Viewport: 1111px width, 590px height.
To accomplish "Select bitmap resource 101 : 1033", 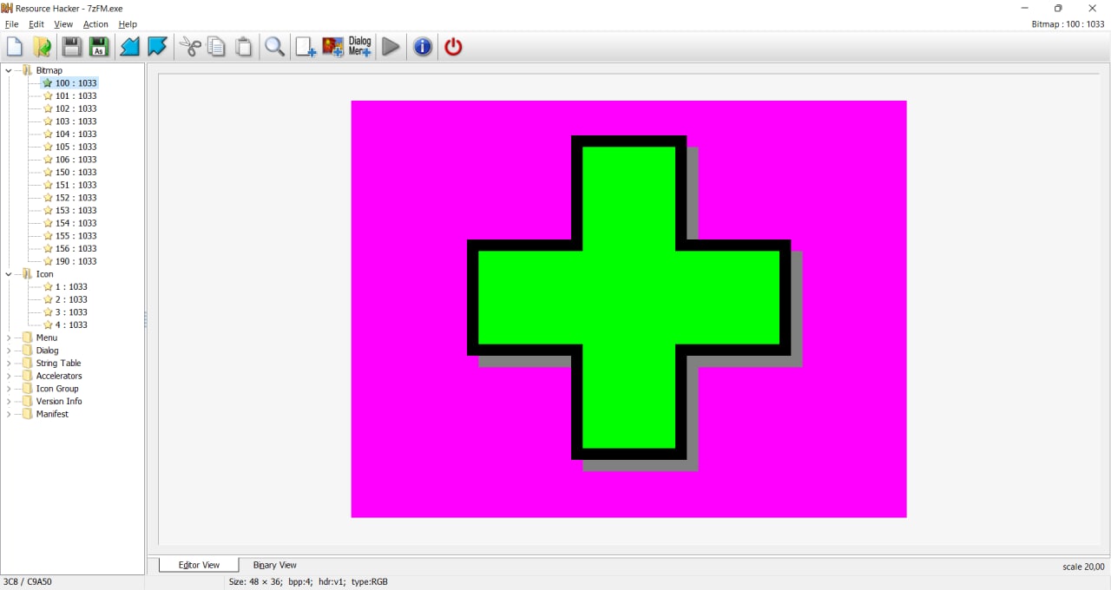I will click(x=76, y=96).
